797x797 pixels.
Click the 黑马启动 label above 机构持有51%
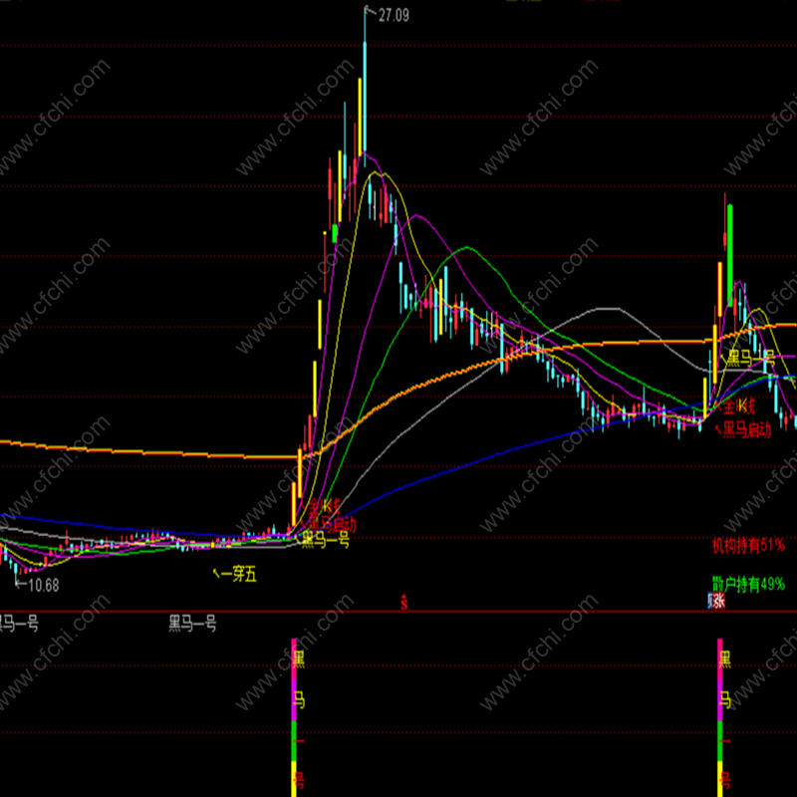coord(747,430)
